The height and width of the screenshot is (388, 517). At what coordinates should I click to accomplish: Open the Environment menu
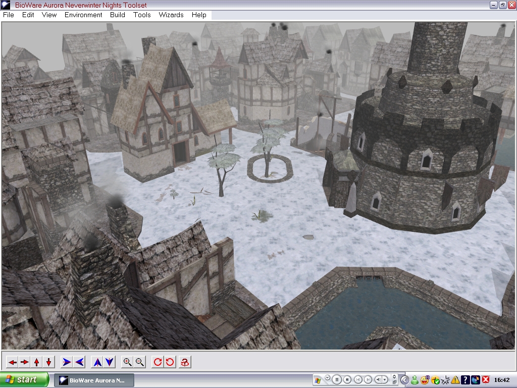tap(83, 15)
